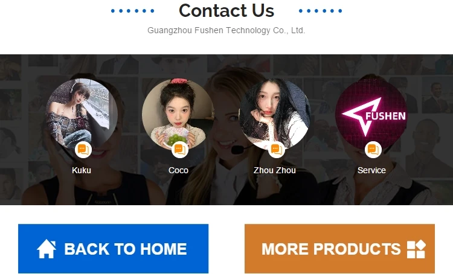
Task: Click the FUSHEN logo avatar
Action: tap(371, 114)
